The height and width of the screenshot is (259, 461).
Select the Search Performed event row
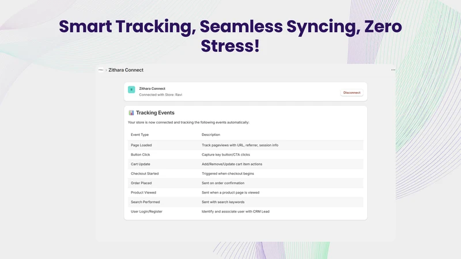245,202
